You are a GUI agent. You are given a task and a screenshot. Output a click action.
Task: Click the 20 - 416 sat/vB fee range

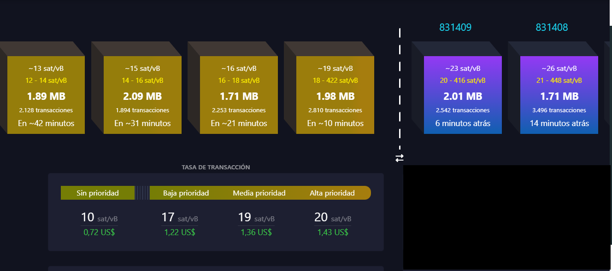[463, 80]
